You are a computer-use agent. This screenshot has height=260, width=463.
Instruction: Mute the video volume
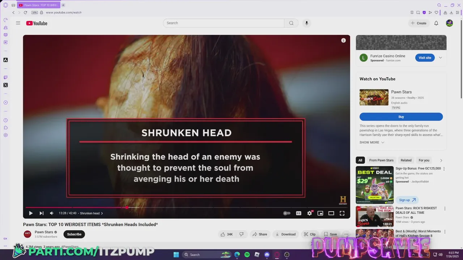[x=51, y=213]
